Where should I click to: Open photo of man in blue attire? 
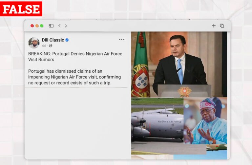point(205,121)
